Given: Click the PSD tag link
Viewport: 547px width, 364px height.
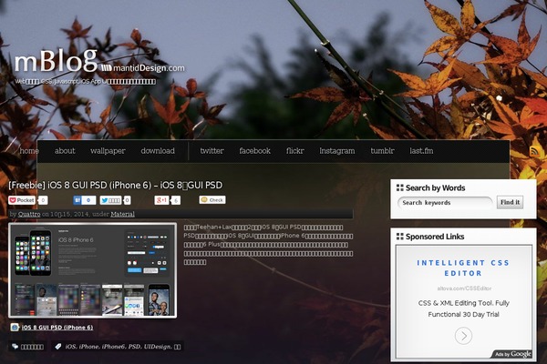Looking at the screenshot, I should pyautogui.click(x=135, y=347).
